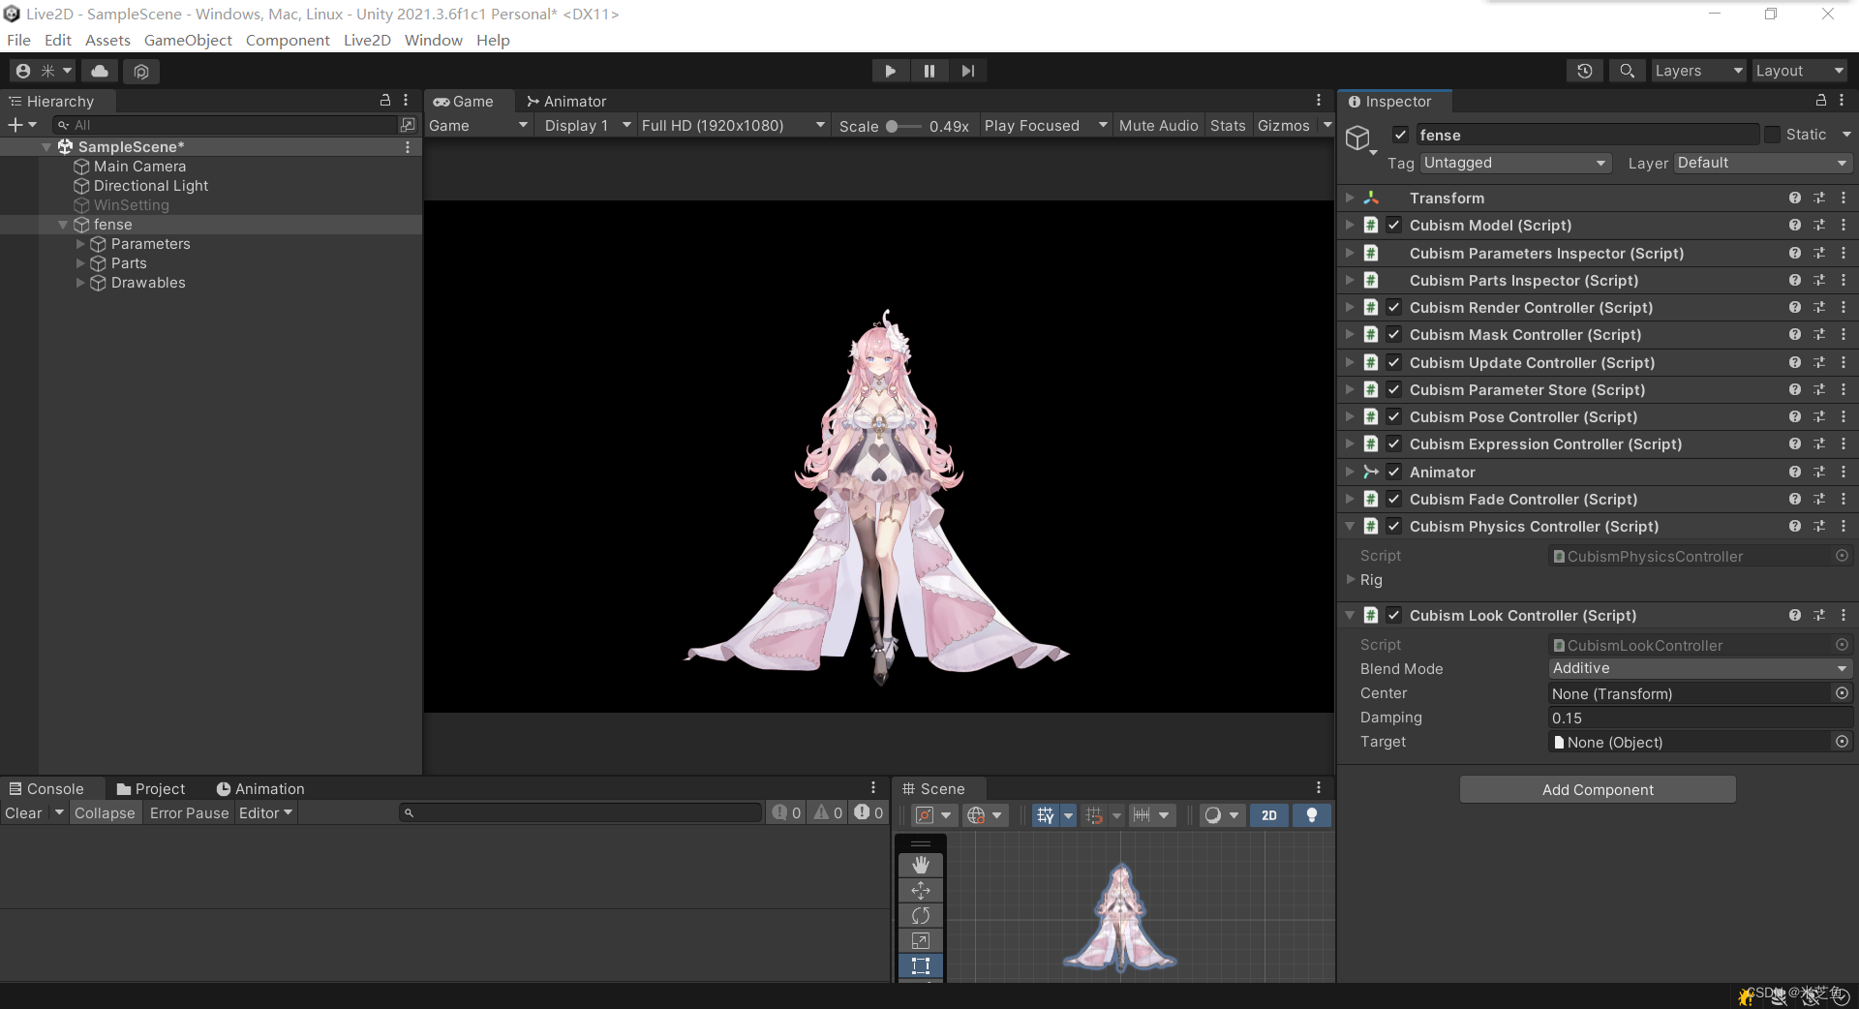Toggle the 2D view mode in Scene
Screen dimensions: 1859x1009
coord(1269,815)
